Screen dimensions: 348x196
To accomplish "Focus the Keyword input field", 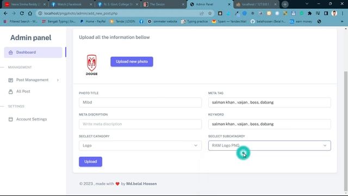I will click(x=270, y=124).
